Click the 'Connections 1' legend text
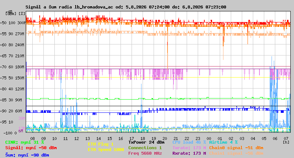Viewport: 294px width, 158px height. [145, 148]
